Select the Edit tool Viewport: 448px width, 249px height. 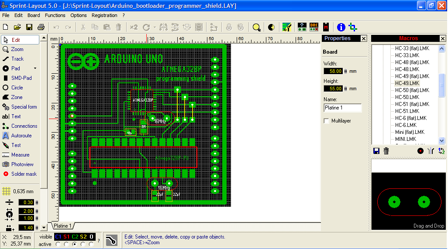[20, 40]
